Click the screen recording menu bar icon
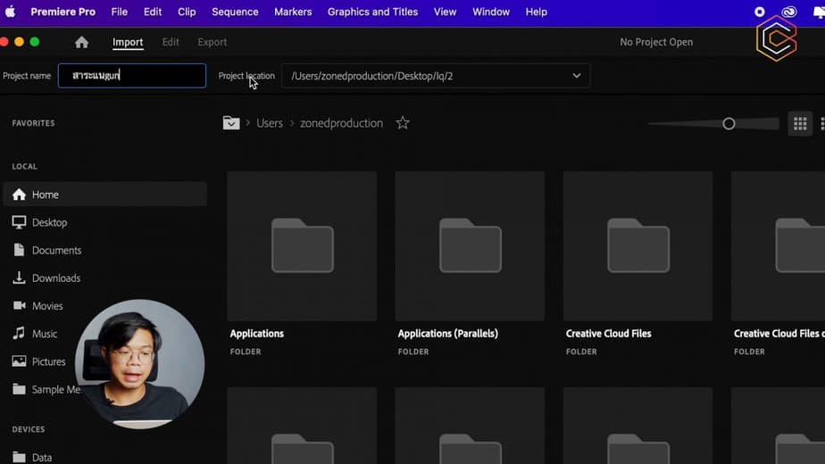Image resolution: width=825 pixels, height=464 pixels. point(759,12)
